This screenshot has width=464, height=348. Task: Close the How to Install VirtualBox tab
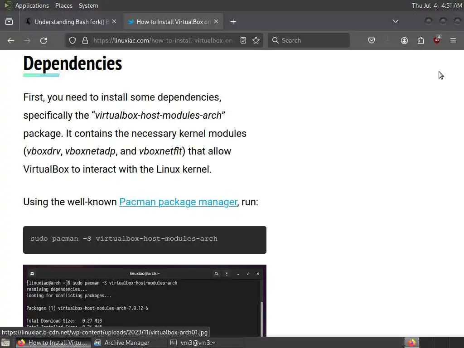(216, 22)
